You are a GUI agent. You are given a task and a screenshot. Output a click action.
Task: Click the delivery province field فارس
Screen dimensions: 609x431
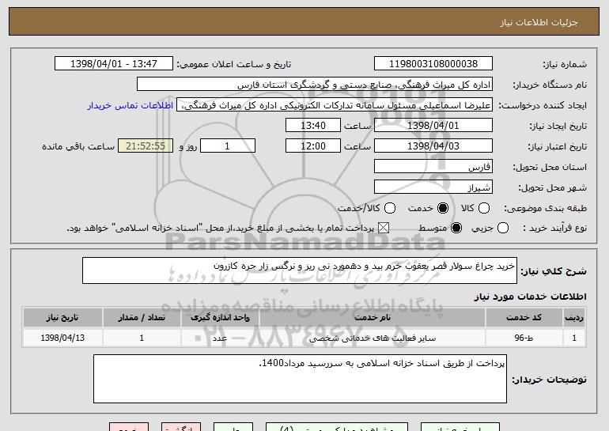(433, 167)
